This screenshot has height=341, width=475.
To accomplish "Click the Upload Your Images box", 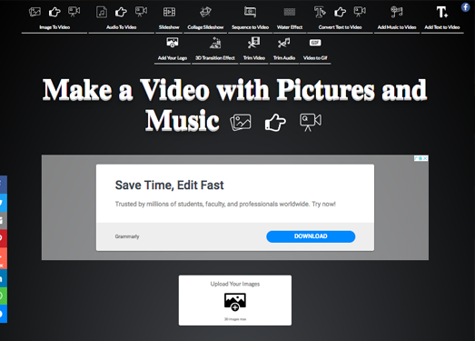I will (x=235, y=300).
